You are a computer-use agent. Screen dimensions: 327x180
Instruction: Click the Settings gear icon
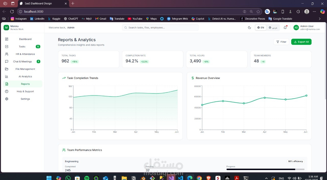pos(7,99)
